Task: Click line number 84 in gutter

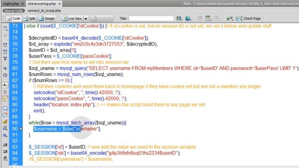Action: (15, 92)
